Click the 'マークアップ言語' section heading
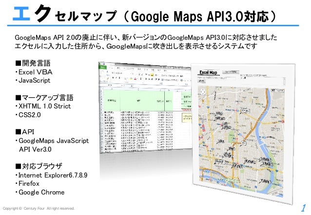This screenshot has width=311, height=215. 44,97
